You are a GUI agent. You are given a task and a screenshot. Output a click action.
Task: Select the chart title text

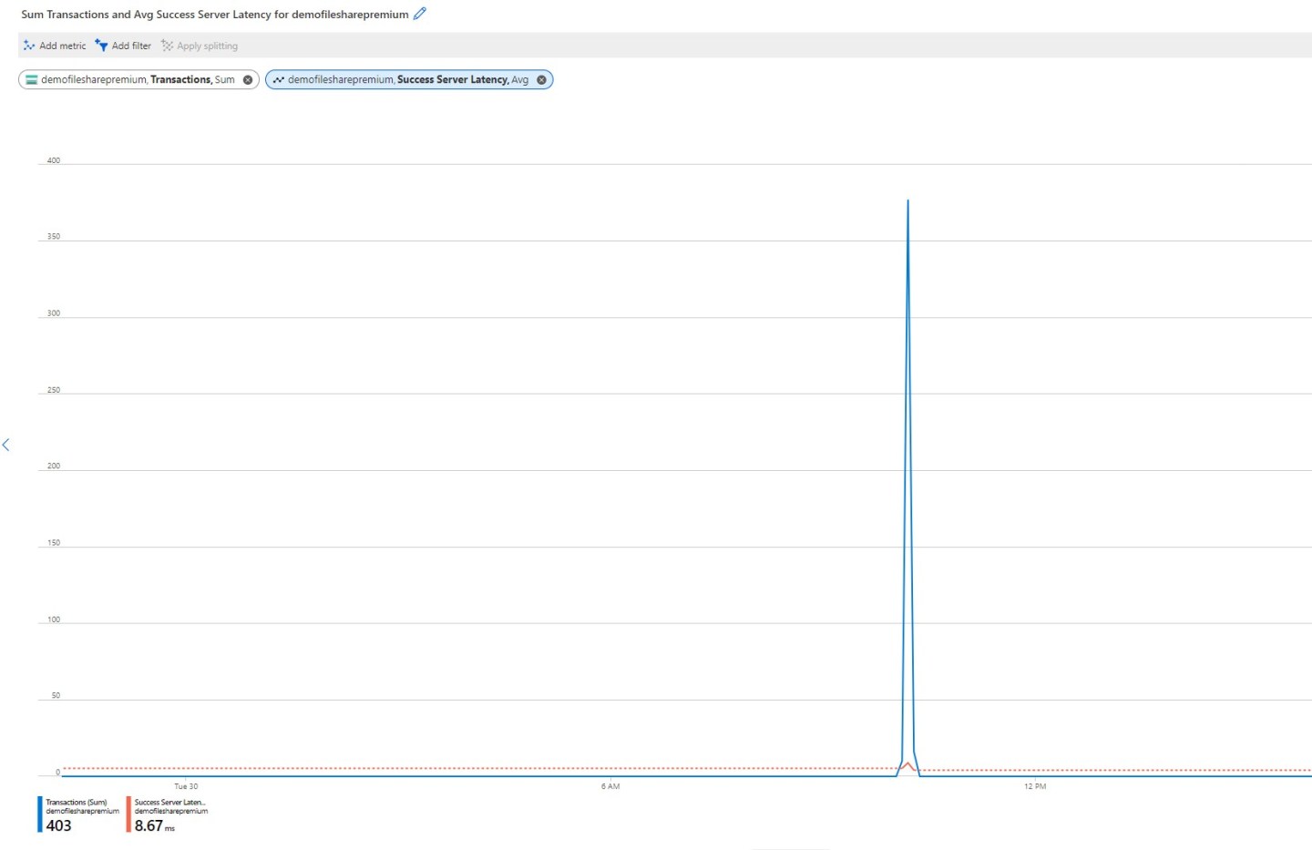point(214,15)
